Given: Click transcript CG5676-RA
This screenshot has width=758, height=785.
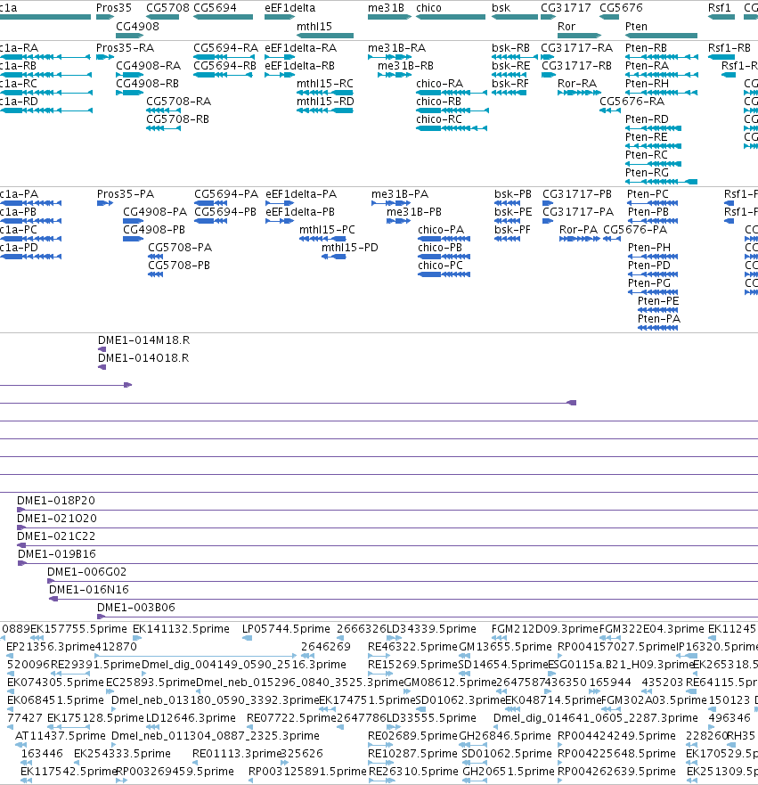Looking at the screenshot, I should 632,102.
